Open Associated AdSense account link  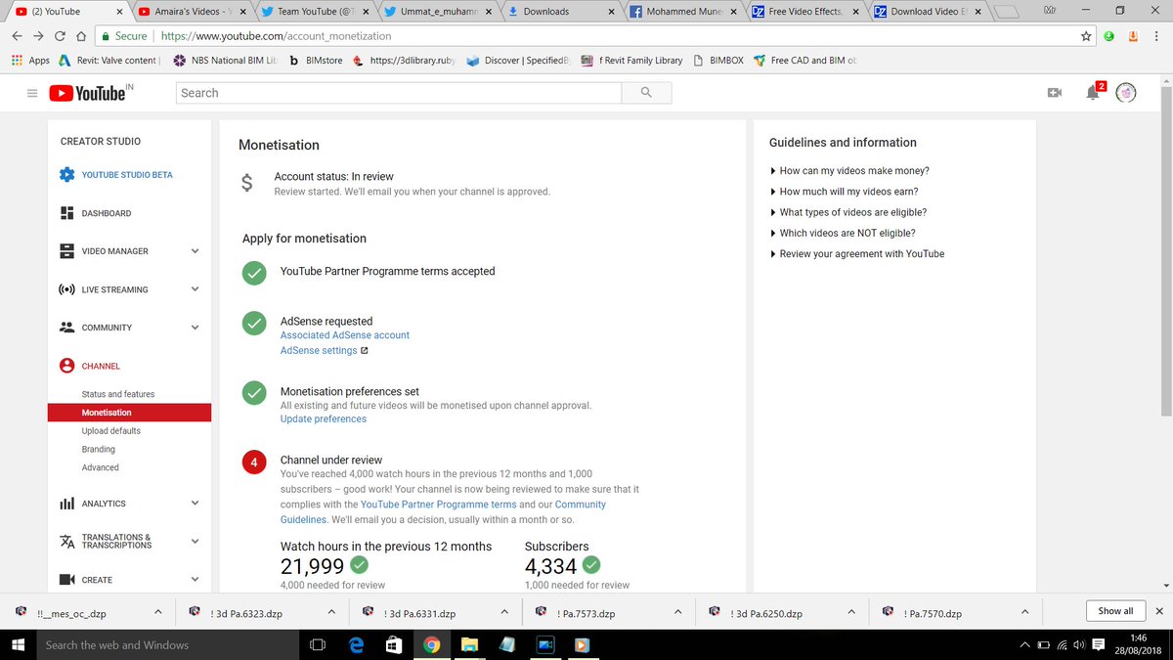pyautogui.click(x=345, y=335)
